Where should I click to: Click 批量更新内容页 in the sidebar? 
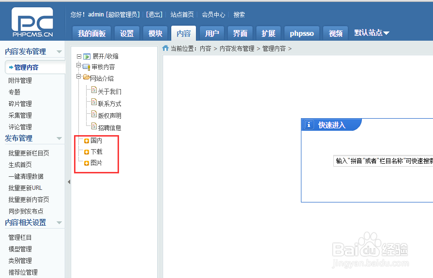click(29, 200)
